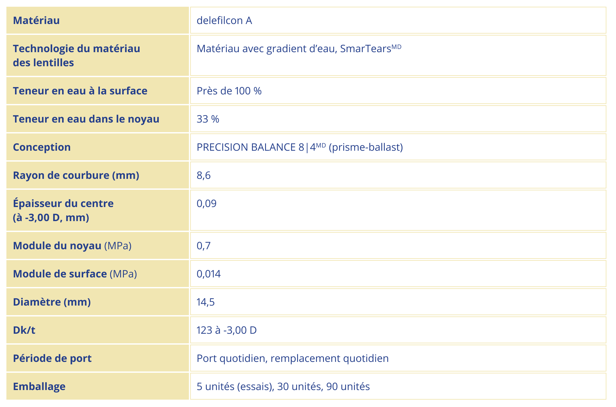Viewport: 616px width, 407px height.
Task: Select the '0,09' value
Action: [207, 203]
